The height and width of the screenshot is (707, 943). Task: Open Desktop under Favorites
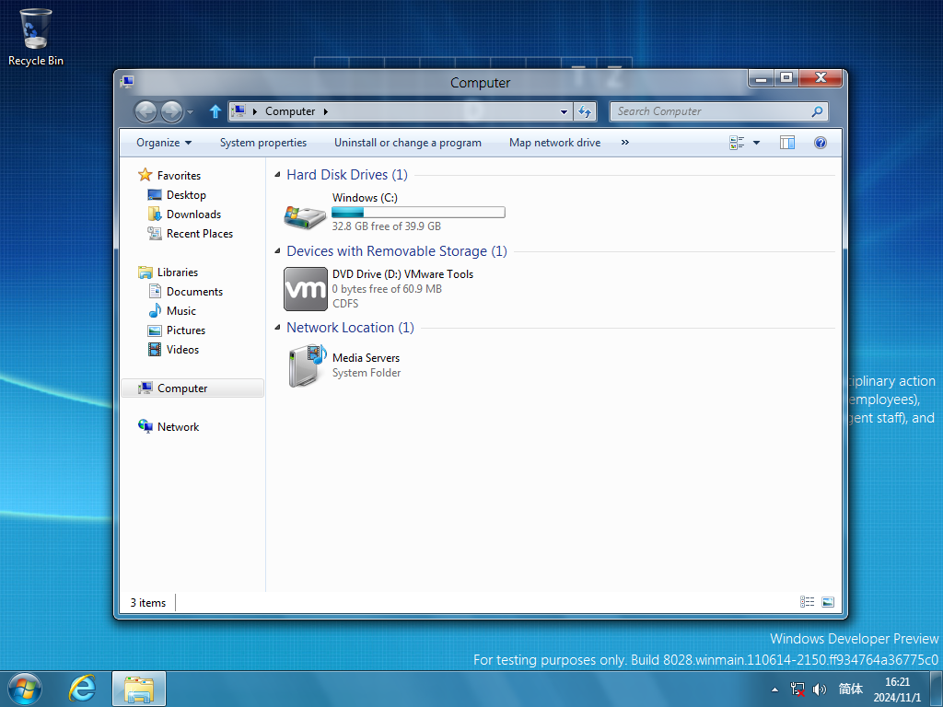(x=186, y=195)
